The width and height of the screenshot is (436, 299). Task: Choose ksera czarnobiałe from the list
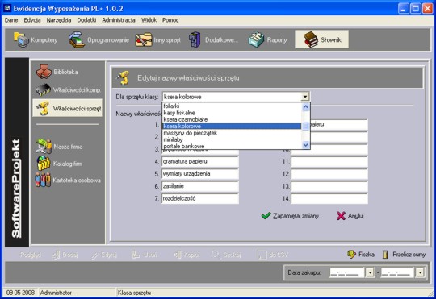coord(232,119)
